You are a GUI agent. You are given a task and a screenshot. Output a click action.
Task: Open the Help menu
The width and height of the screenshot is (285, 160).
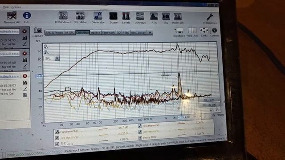pos(6,7)
